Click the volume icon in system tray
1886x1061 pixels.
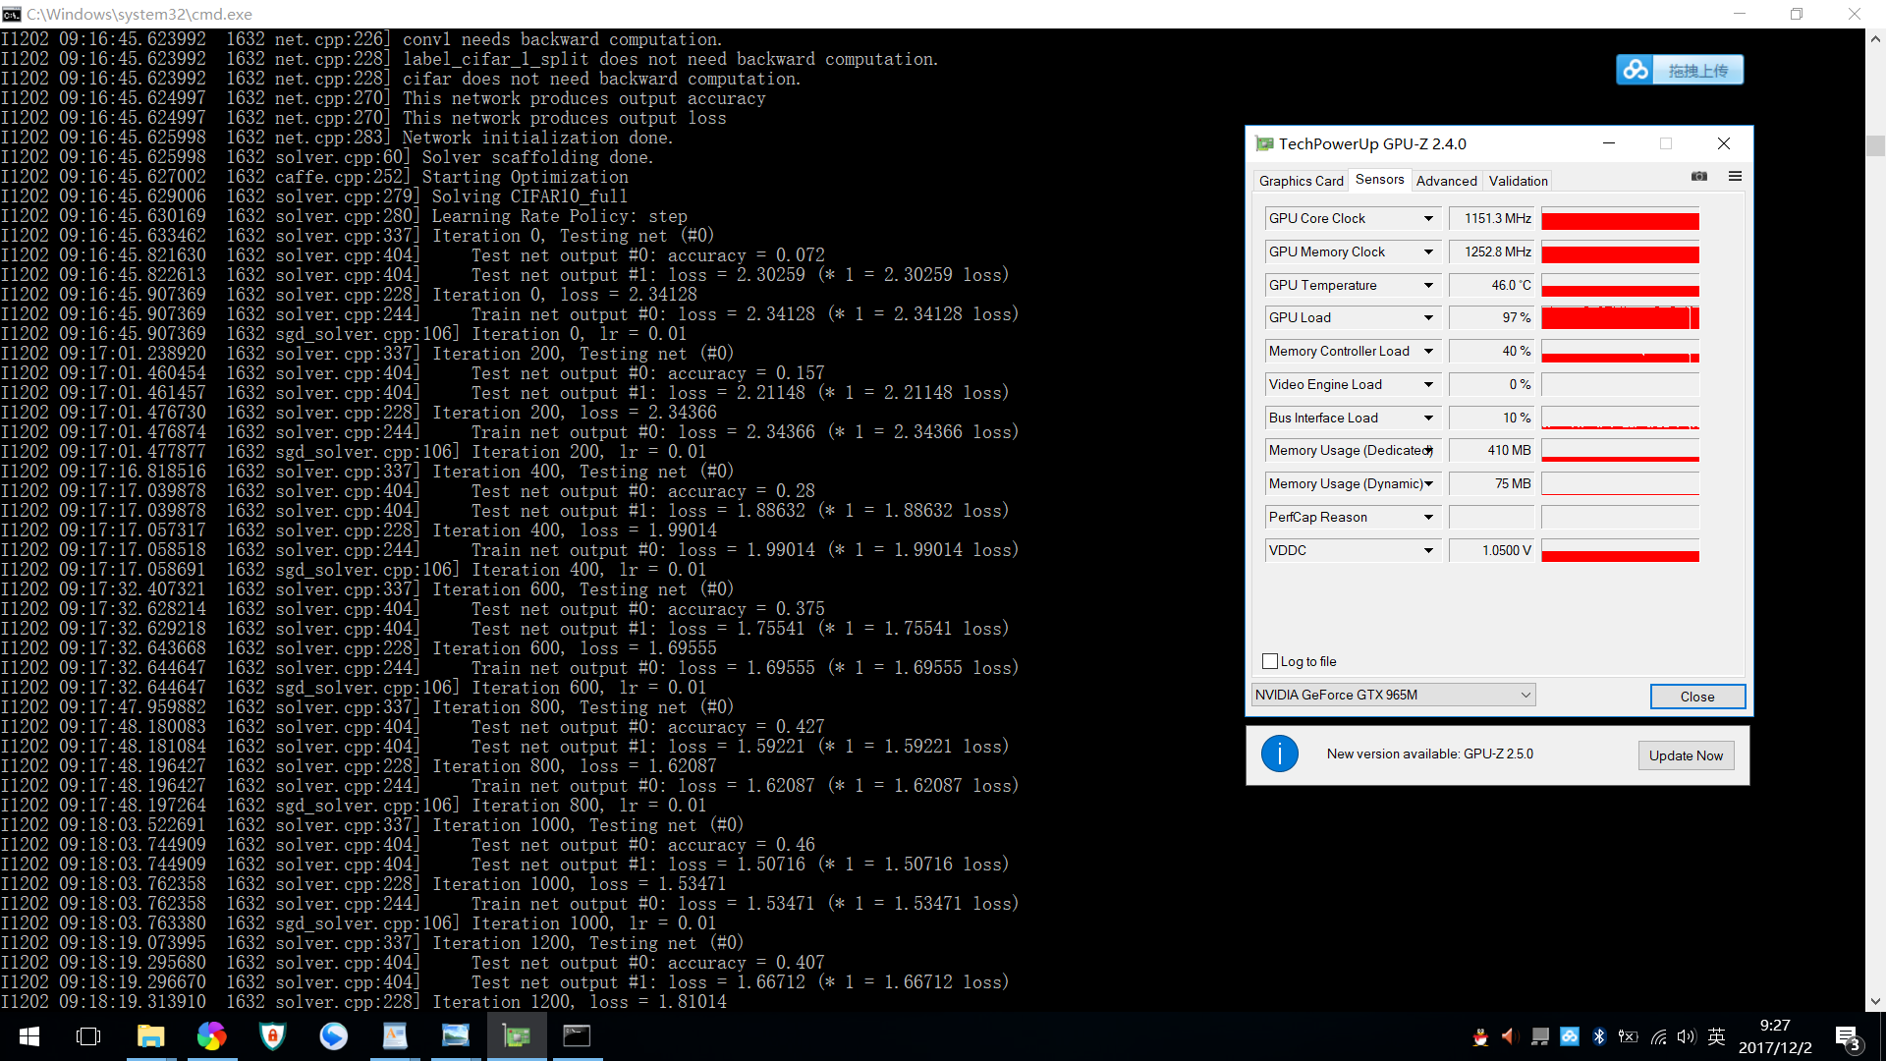click(1687, 1036)
